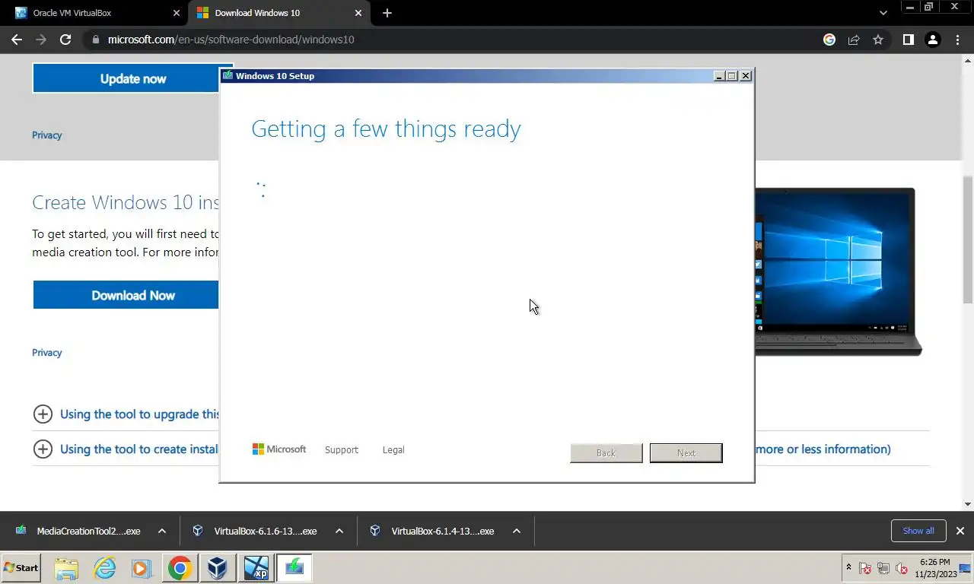This screenshot has width=974, height=584.
Task: Open the VirtualBox-6.1.6 download item
Action: pyautogui.click(x=256, y=531)
